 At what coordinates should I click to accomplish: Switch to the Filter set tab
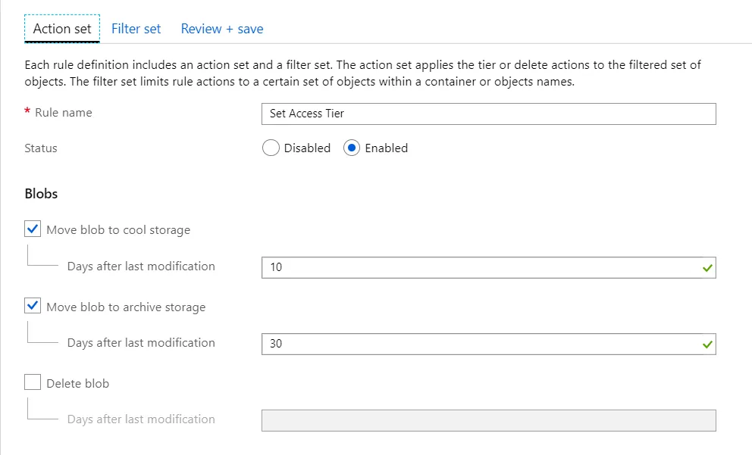point(136,29)
